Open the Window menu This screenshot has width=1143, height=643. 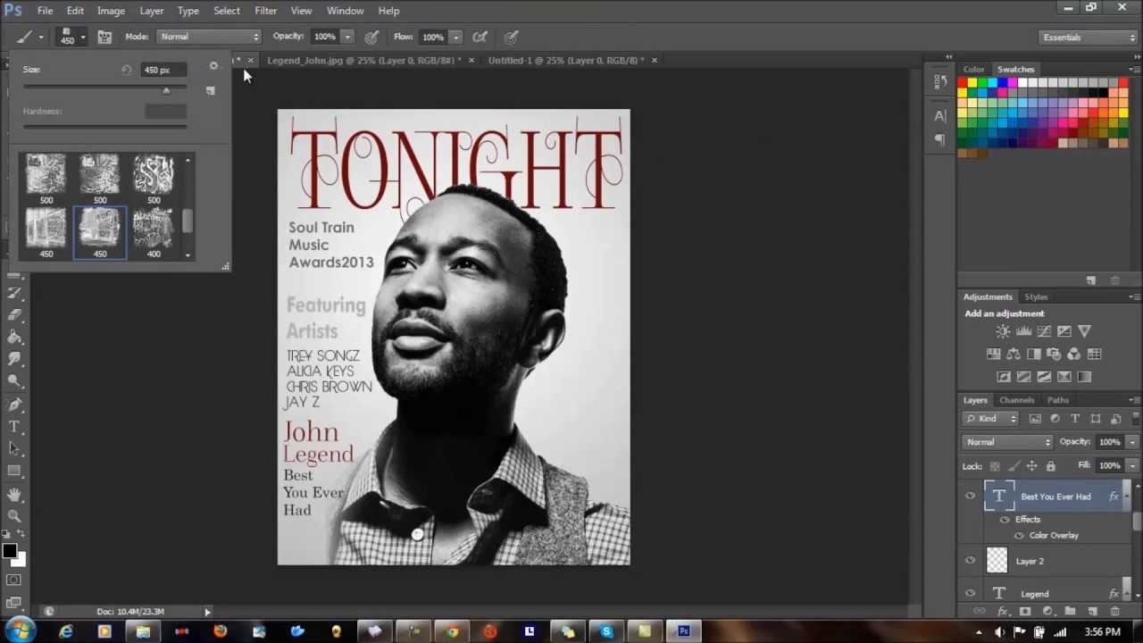(345, 11)
